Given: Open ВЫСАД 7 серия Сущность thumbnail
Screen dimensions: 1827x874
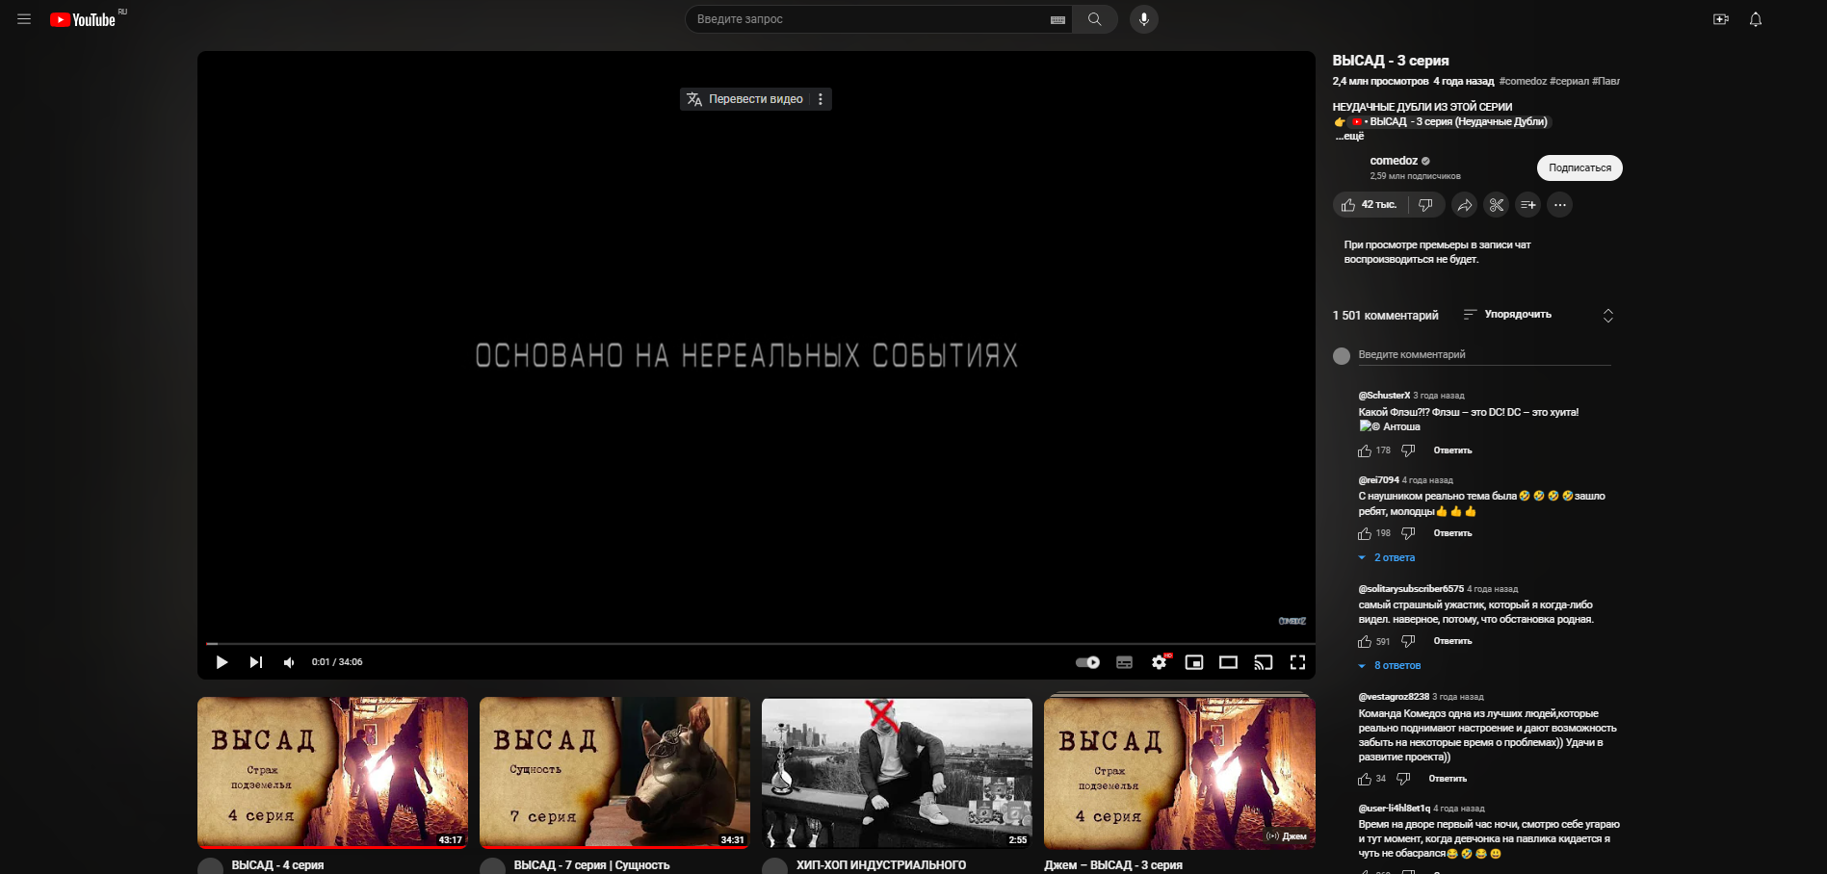Looking at the screenshot, I should pyautogui.click(x=614, y=772).
